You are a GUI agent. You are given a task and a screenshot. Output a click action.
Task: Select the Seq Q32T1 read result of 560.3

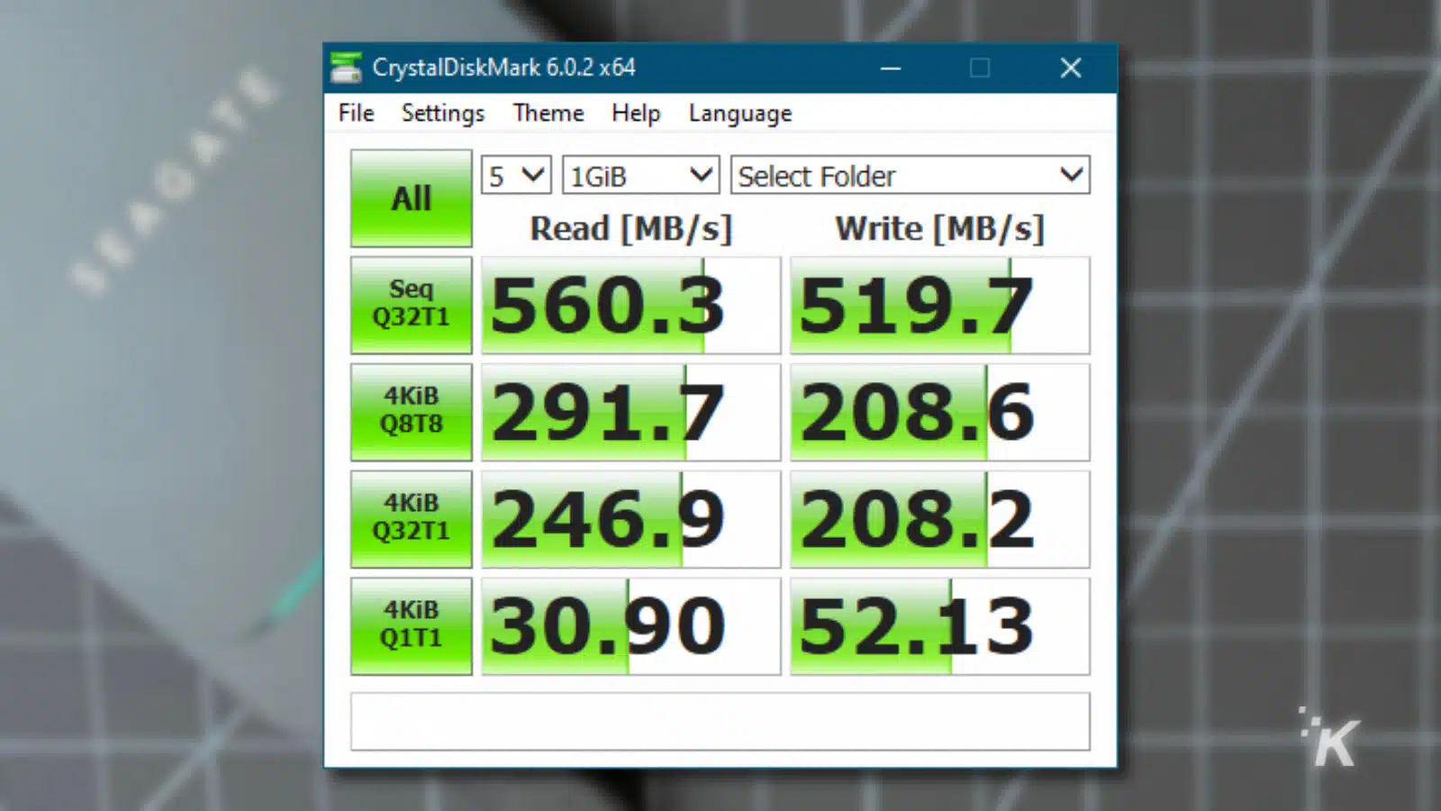pyautogui.click(x=630, y=305)
